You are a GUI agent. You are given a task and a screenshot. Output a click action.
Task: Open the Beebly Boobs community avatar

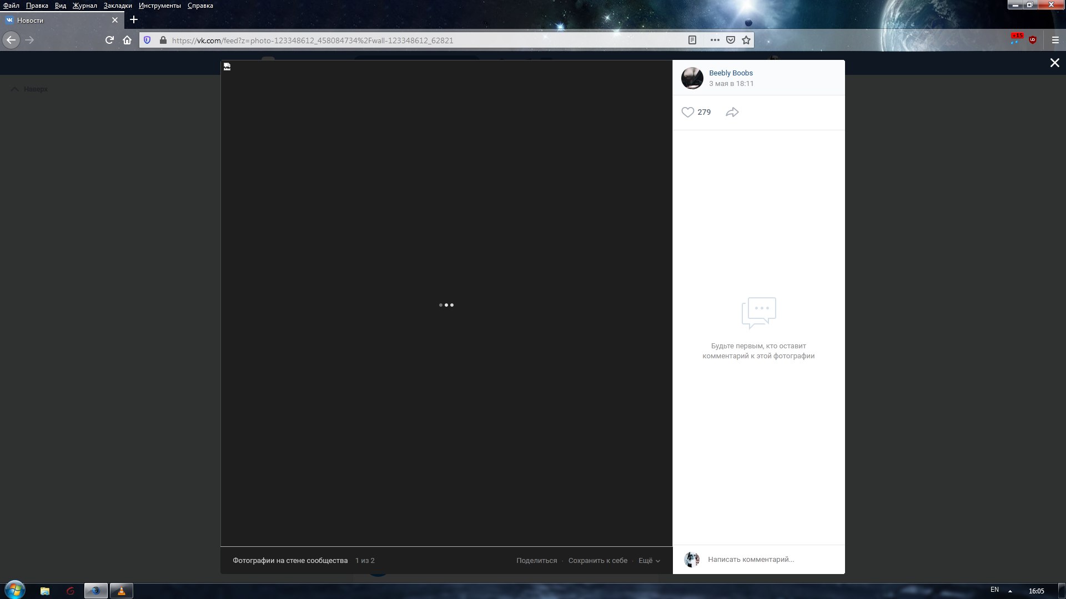pyautogui.click(x=692, y=78)
